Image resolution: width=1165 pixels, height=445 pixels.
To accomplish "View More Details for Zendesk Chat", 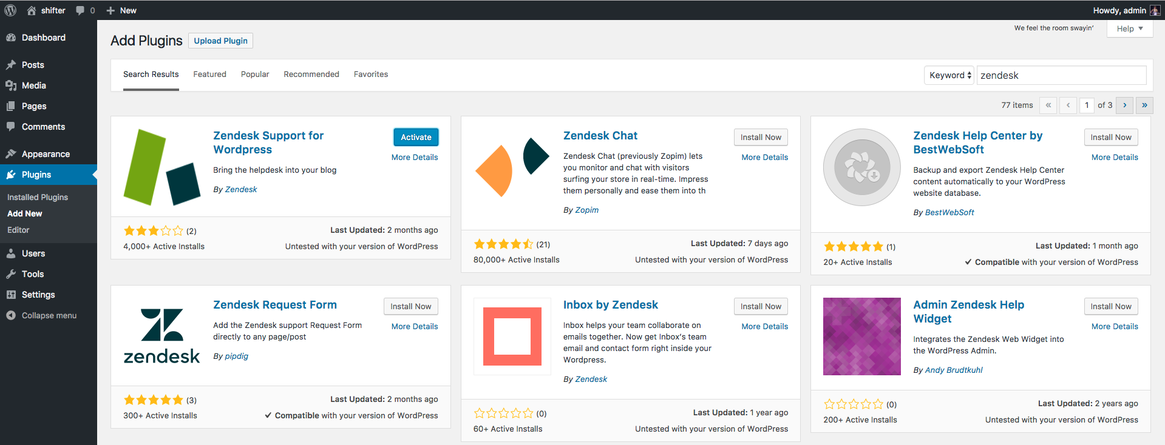I will point(765,157).
